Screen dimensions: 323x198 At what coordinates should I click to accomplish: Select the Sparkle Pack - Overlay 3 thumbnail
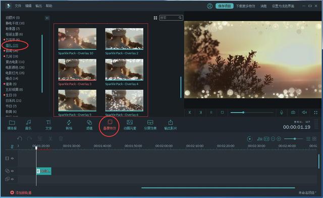(77, 70)
